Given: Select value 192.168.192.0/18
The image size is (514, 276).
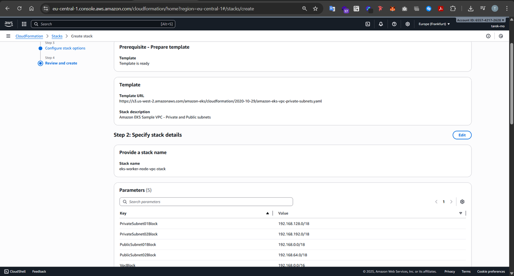Looking at the screenshot, I should click(293, 234).
